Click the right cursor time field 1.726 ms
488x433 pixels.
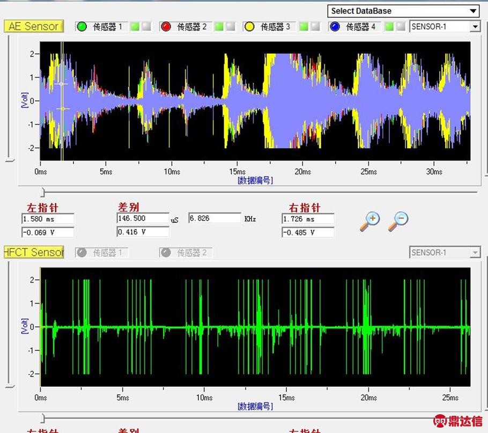pyautogui.click(x=308, y=219)
